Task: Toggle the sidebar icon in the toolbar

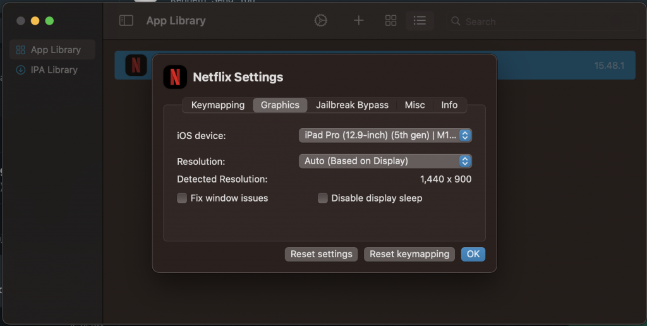Action: pyautogui.click(x=126, y=21)
